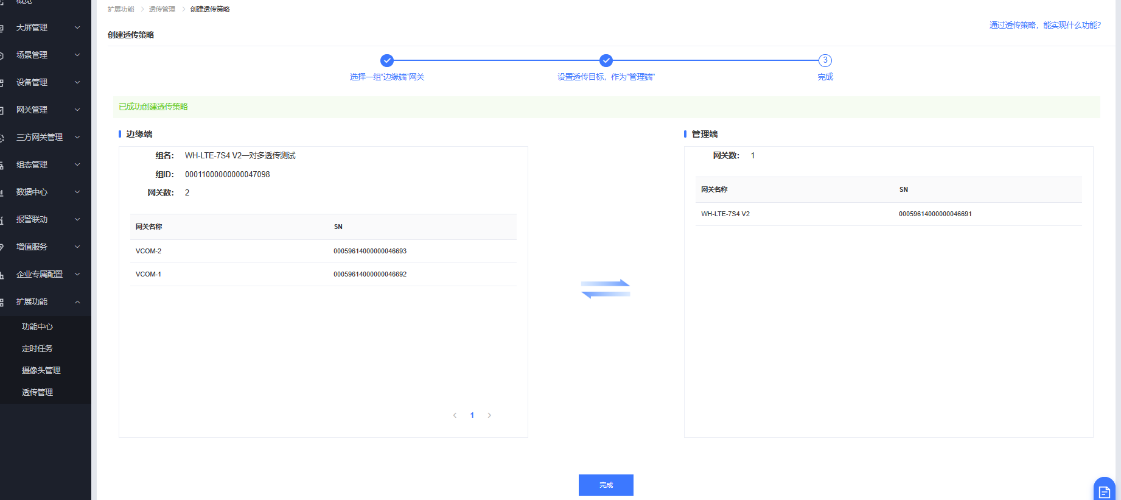Click the blue 完成 button
This screenshot has height=500, width=1121.
coord(606,485)
